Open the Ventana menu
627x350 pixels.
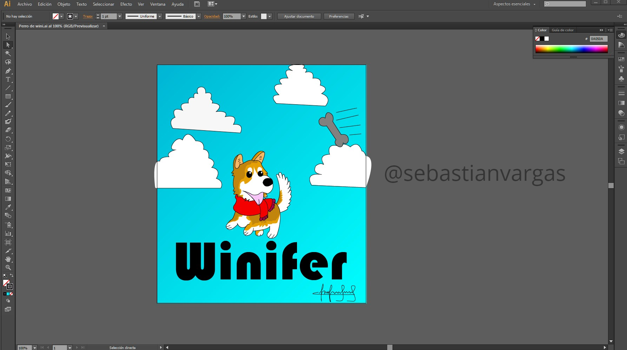coord(158,4)
